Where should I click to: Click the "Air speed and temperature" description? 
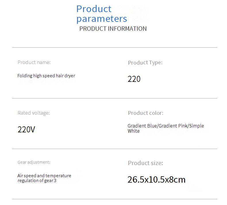click(x=44, y=175)
